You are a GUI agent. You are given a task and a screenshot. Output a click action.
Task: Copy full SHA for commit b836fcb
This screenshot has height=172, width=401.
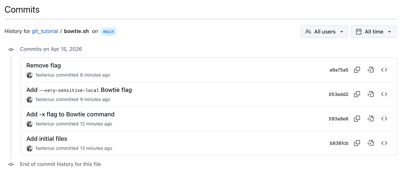pyautogui.click(x=357, y=143)
